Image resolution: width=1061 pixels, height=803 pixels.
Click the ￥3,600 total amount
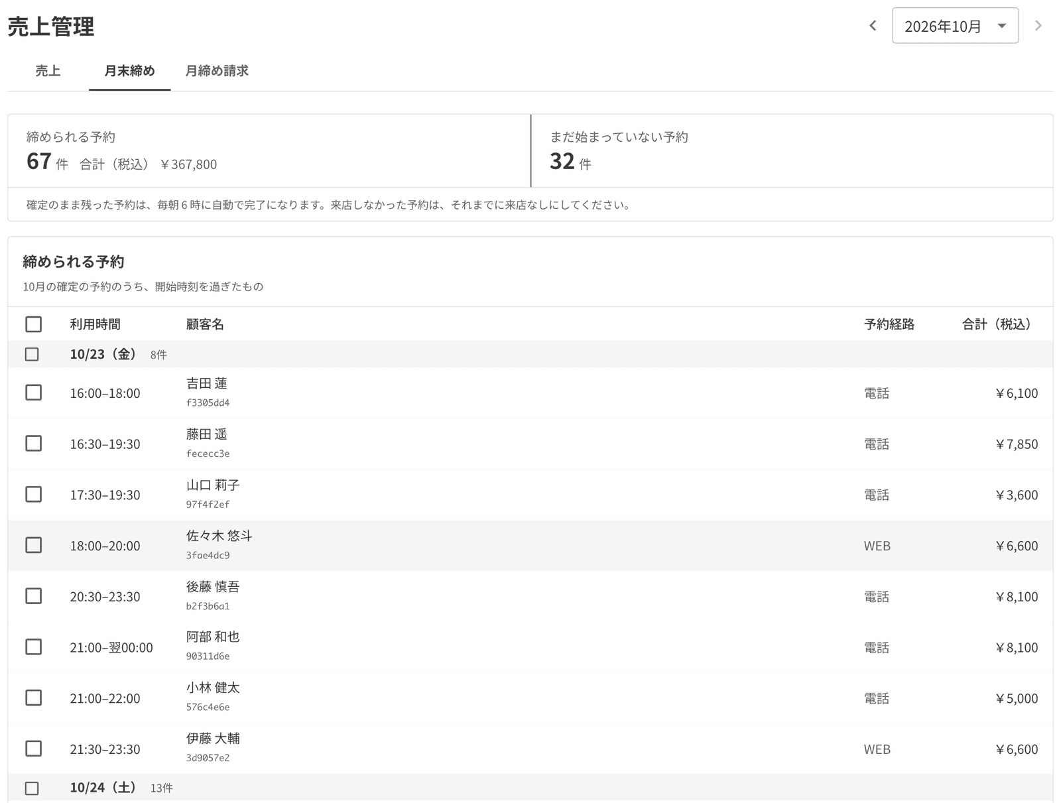[1016, 495]
